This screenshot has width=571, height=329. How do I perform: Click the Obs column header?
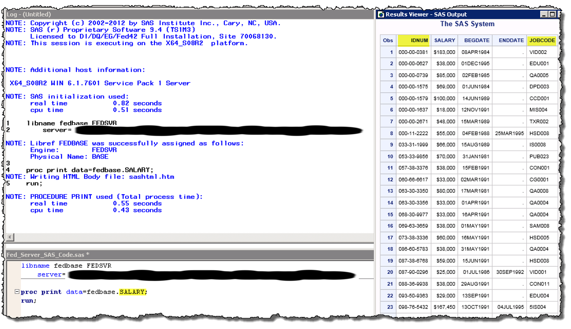pos(388,40)
